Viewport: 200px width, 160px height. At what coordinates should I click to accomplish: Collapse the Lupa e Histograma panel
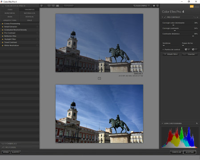162,123
